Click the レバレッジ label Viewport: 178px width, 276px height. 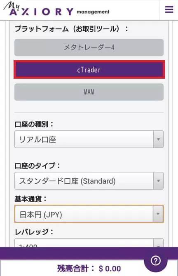click(34, 232)
